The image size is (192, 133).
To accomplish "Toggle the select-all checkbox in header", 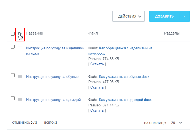I will click(x=13, y=34).
